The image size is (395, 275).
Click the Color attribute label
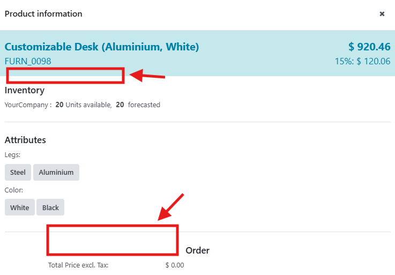coord(14,190)
